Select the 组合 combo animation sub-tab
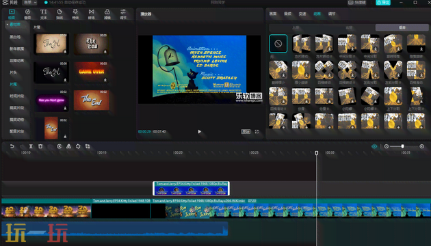Image resolution: width=431 pixels, height=246 pixels. pos(402,27)
